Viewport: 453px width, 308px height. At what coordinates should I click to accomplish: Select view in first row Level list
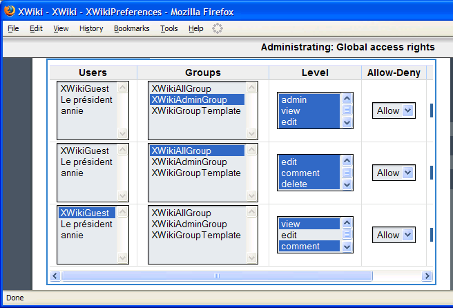(x=309, y=110)
